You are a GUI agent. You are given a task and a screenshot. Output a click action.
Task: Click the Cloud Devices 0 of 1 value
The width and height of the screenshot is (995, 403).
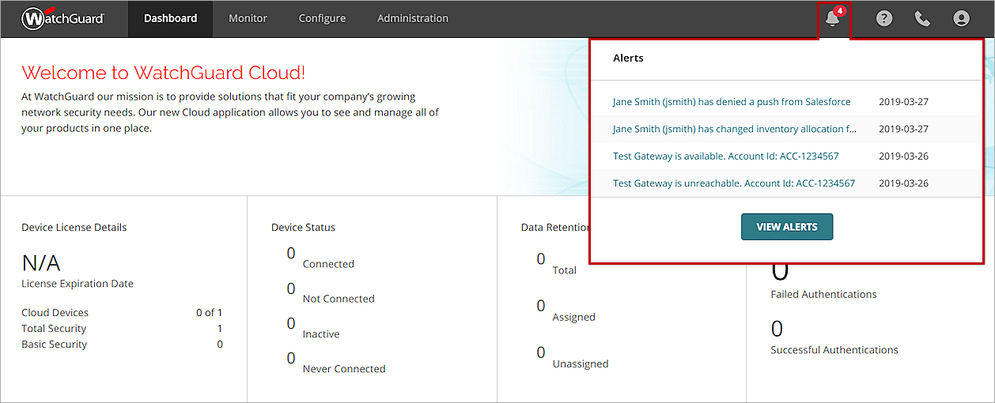[x=209, y=313]
